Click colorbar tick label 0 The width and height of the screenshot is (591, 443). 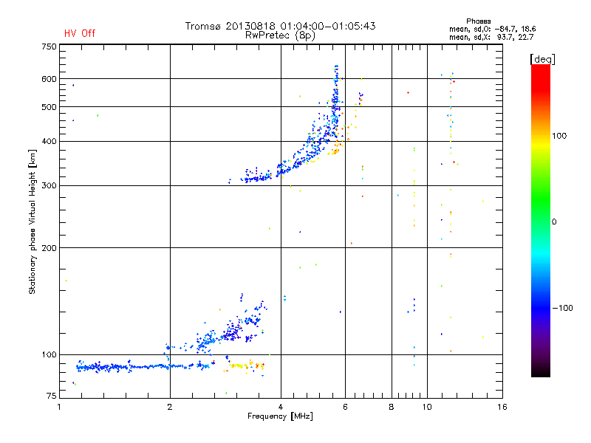point(554,222)
